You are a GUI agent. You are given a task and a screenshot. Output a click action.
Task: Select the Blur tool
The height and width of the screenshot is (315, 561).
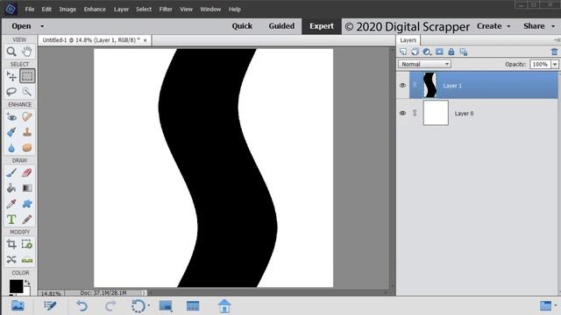[11, 148]
